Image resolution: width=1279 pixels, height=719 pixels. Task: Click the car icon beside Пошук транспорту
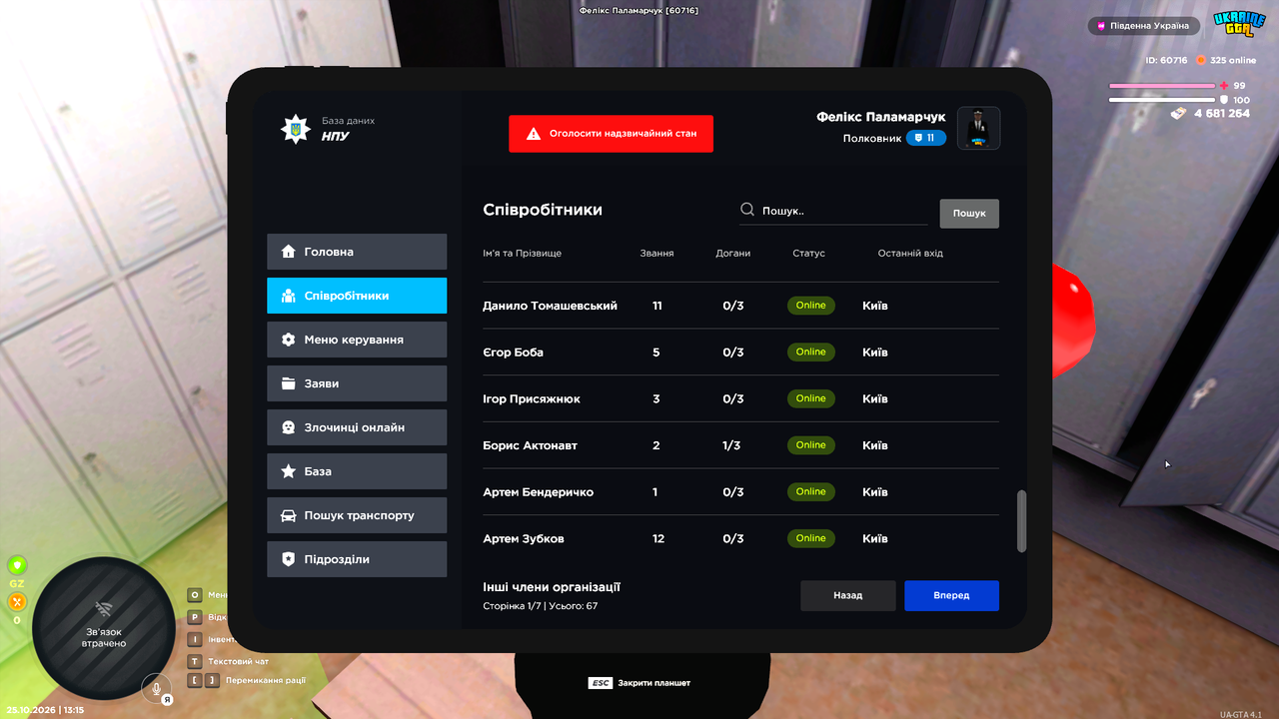288,515
